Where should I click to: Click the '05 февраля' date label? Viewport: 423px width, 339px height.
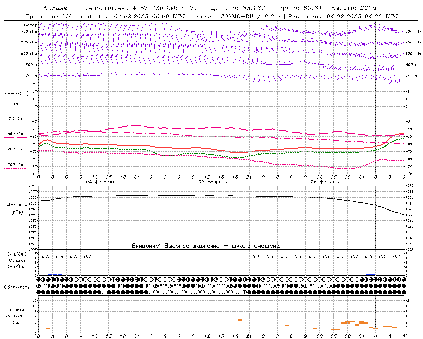213,182
